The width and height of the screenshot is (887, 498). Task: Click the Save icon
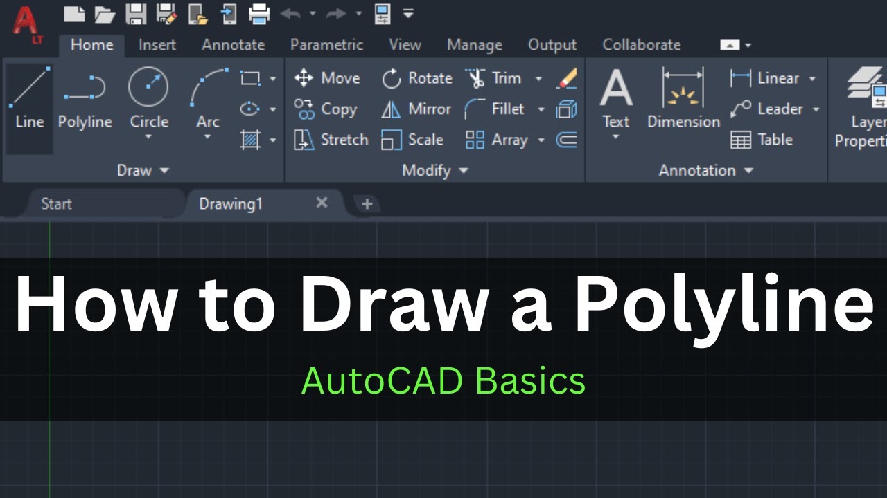tap(136, 12)
